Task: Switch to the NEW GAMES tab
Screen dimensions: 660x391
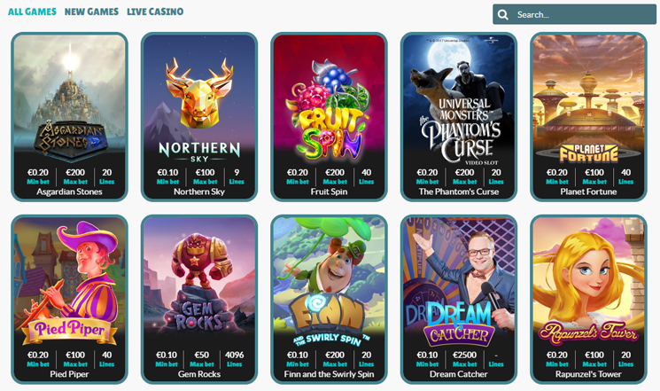Action: coord(91,12)
